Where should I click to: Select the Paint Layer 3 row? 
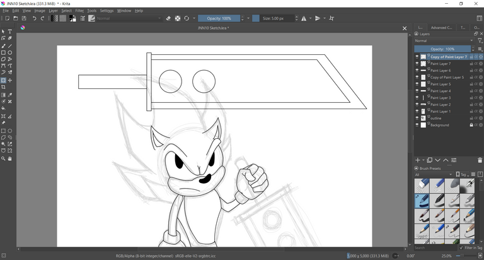click(449, 98)
